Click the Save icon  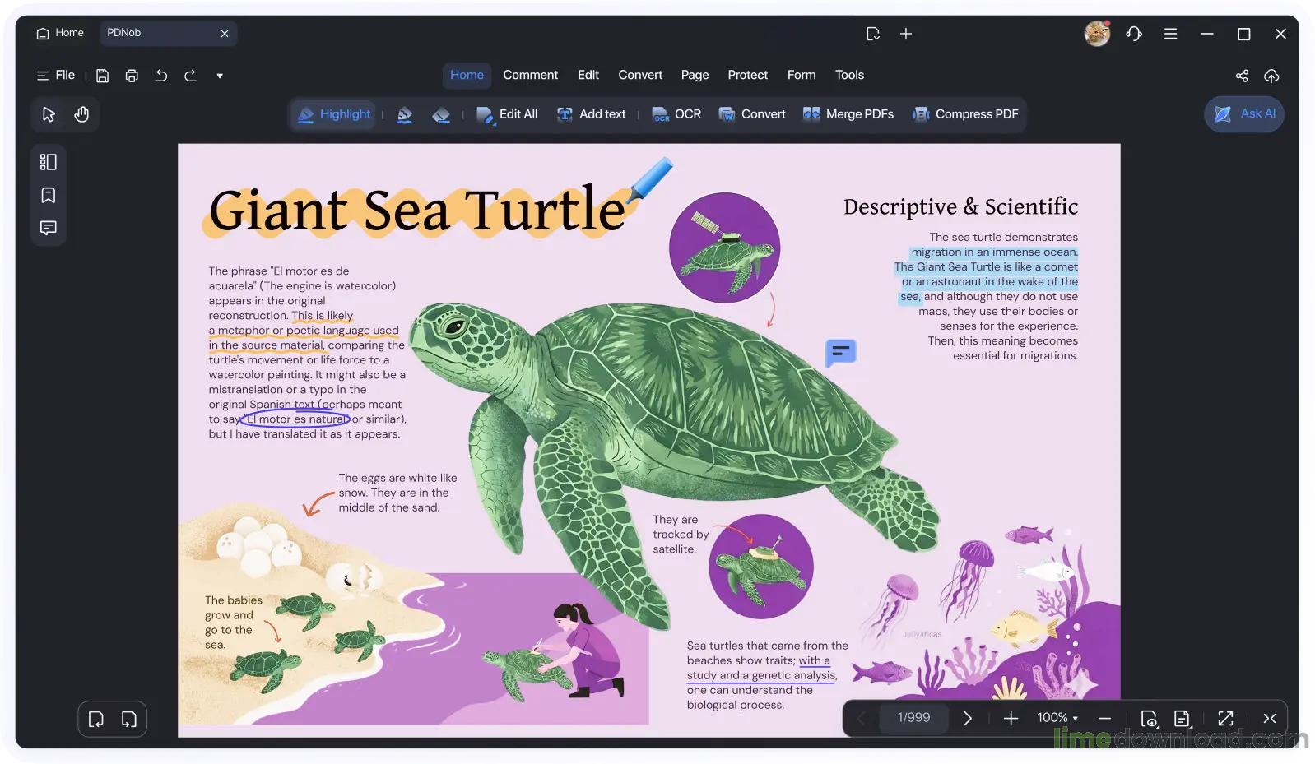(102, 76)
